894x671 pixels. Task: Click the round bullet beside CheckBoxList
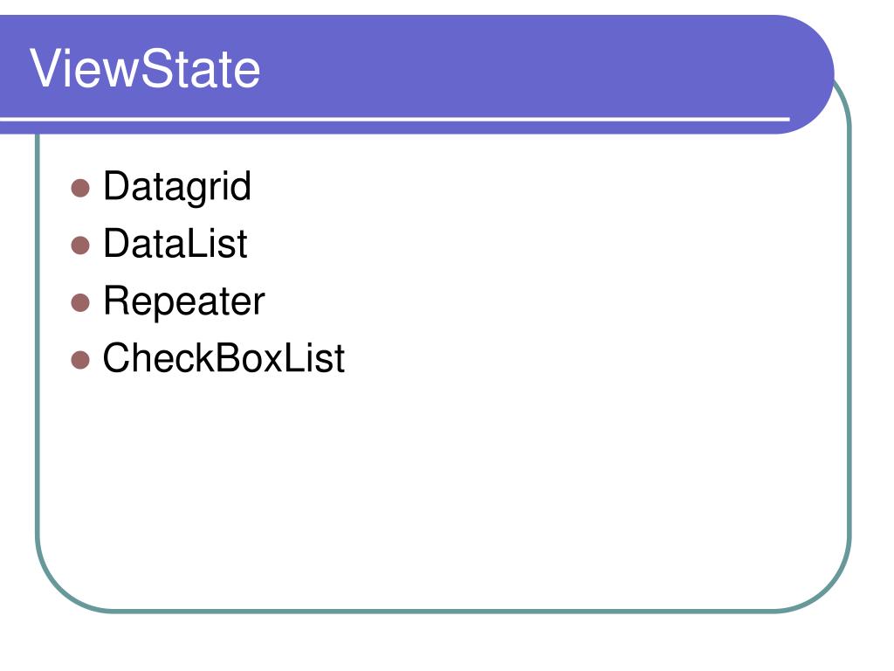(80, 360)
